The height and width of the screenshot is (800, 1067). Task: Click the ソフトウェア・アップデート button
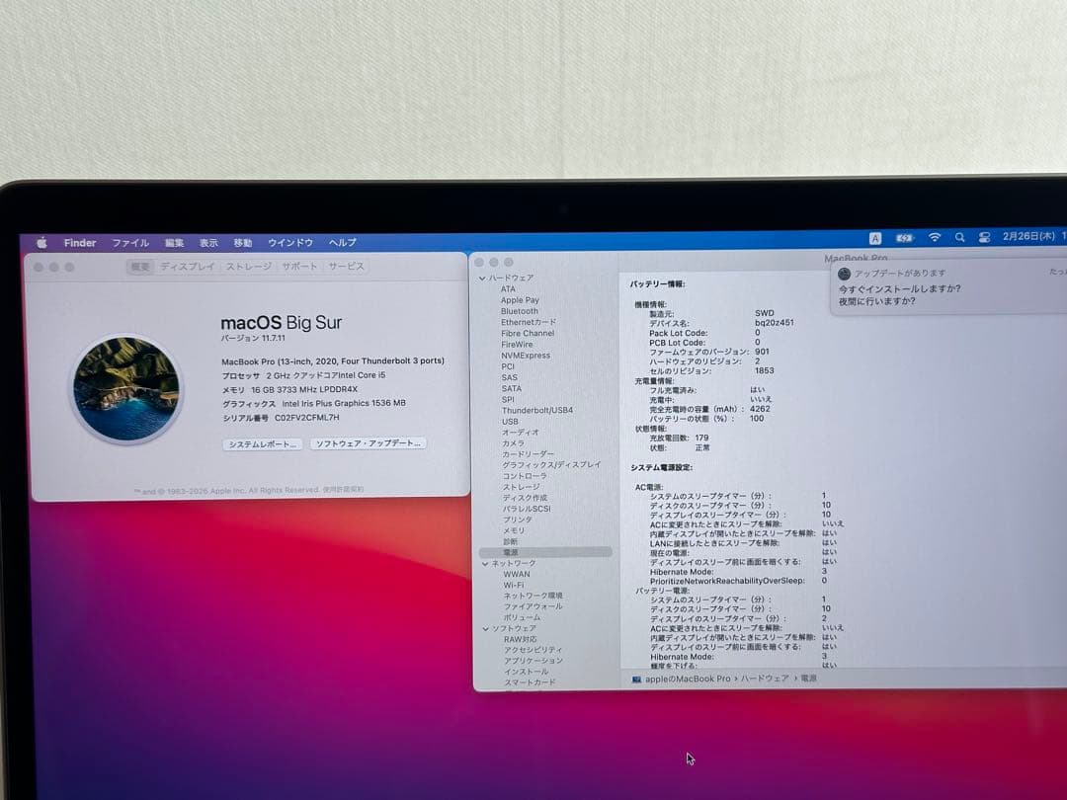point(369,443)
